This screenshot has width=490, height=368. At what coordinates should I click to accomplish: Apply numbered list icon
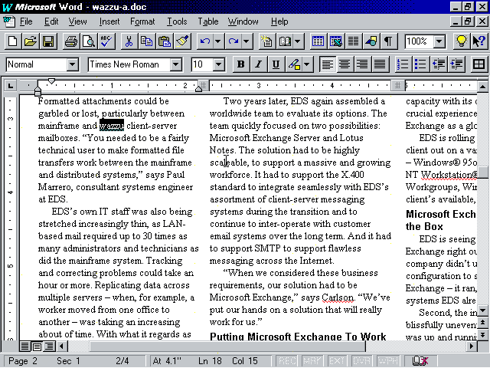pos(403,64)
